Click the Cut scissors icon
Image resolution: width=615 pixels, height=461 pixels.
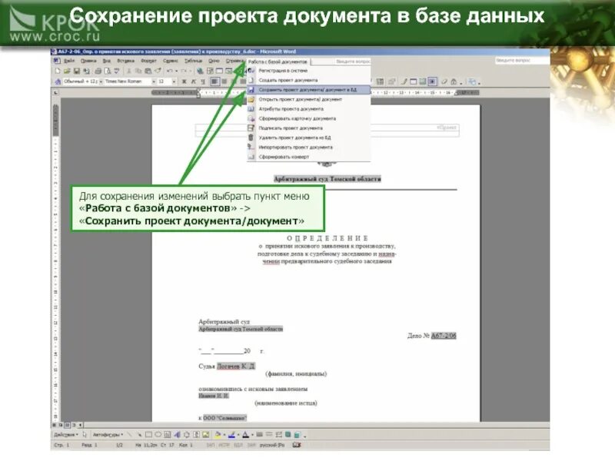click(x=128, y=71)
